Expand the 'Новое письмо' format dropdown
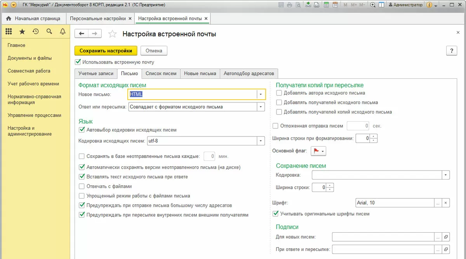 261,94
